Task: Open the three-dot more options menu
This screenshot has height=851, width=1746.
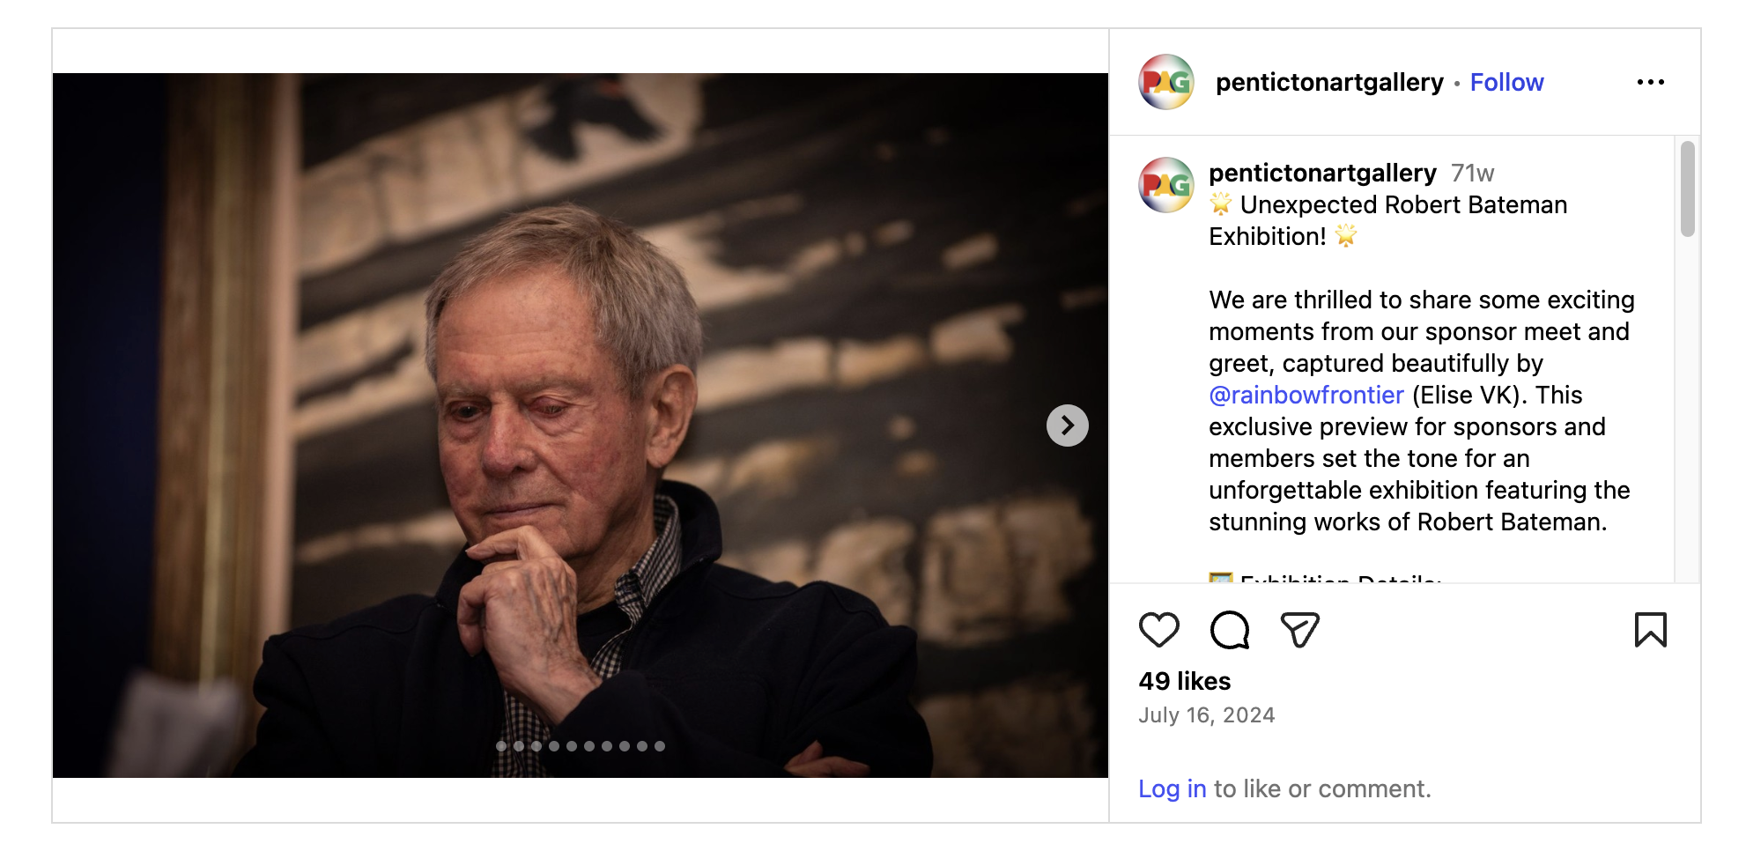Action: coord(1650,82)
